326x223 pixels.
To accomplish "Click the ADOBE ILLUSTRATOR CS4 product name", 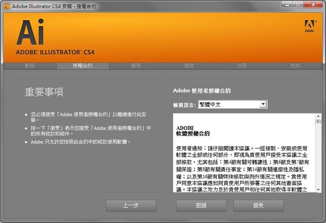I will [x=55, y=52].
